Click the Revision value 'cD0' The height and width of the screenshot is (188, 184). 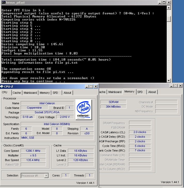click(x=87, y=133)
